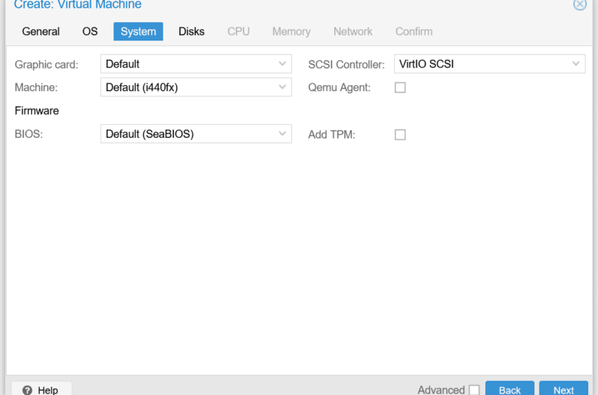Viewport: 598px width, 395px height.
Task: Close the Create Virtual Machine dialog
Action: point(580,5)
